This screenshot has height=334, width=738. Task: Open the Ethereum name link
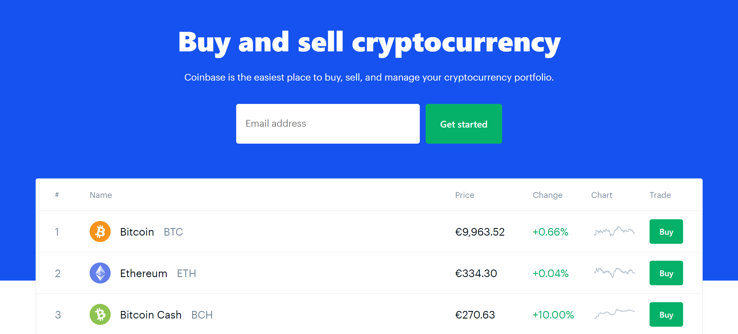click(144, 273)
